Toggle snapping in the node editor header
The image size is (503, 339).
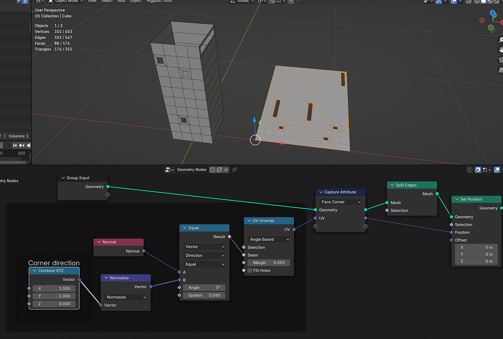(x=478, y=170)
